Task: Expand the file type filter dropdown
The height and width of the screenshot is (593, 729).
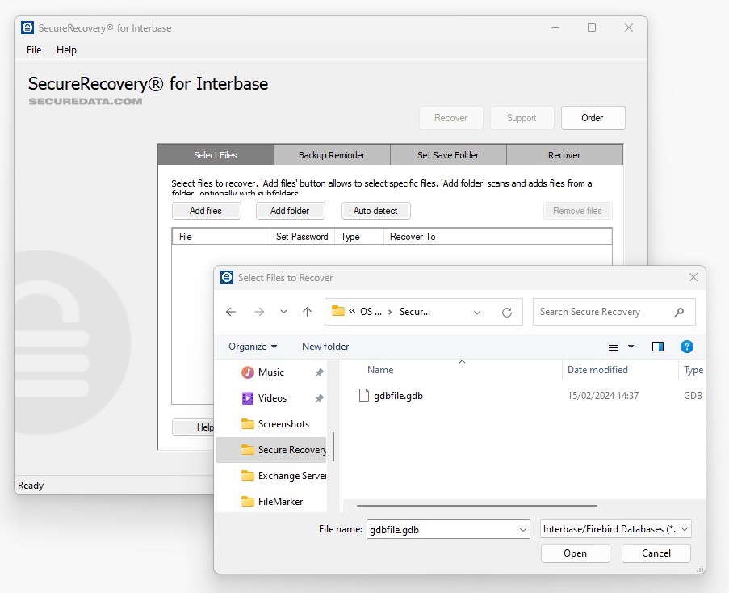Action: coord(685,529)
